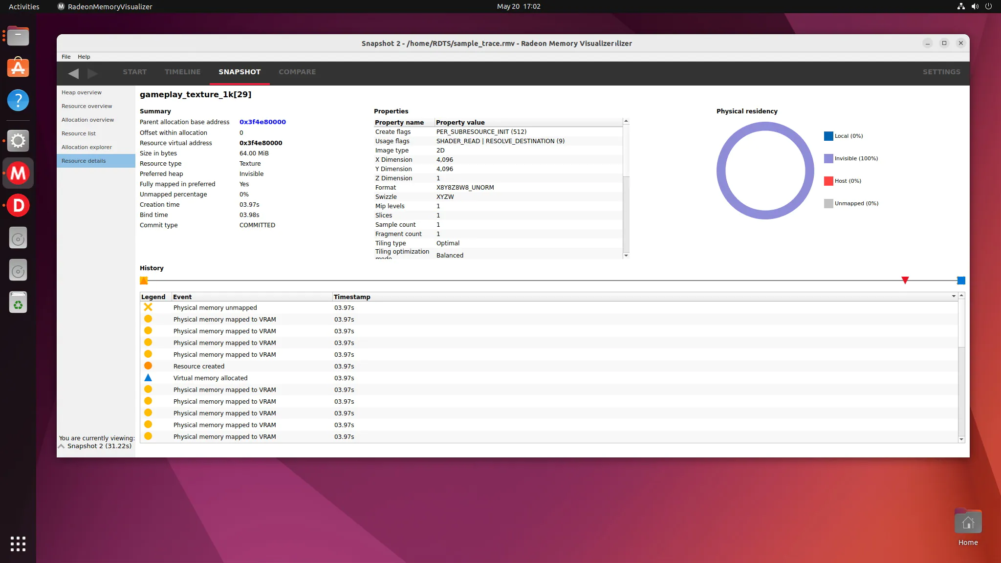Click the forward navigation arrow
Screen dimensions: 1001x563
[92, 73]
